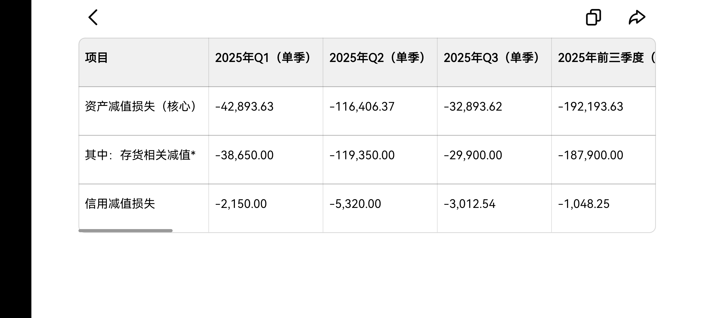The width and height of the screenshot is (703, 318).
Task: Select the -192,193.63 value
Action: (x=591, y=106)
